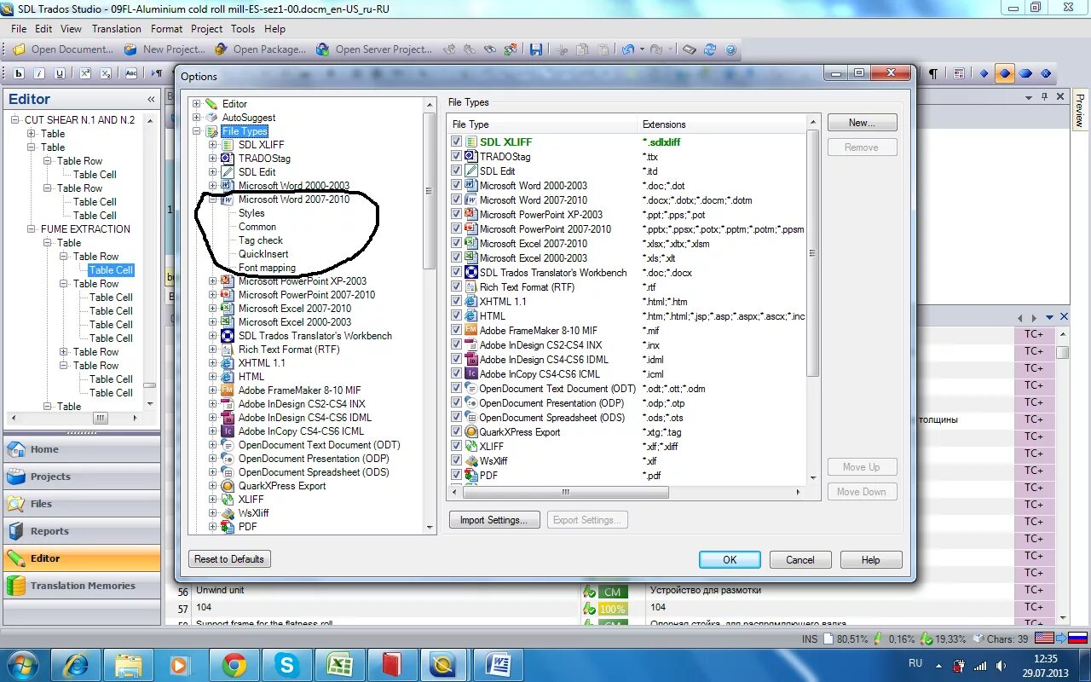Viewport: 1091px width, 682px height.
Task: Expand the AutoSuggest node in Options tree
Action: coord(197,118)
